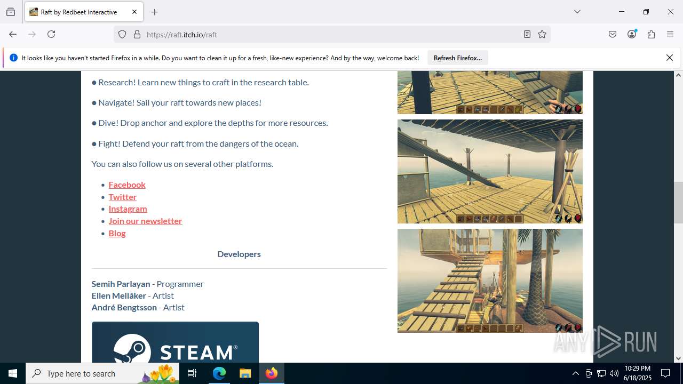683x384 pixels.
Task: Open Task View on the taskbar
Action: pos(193,373)
